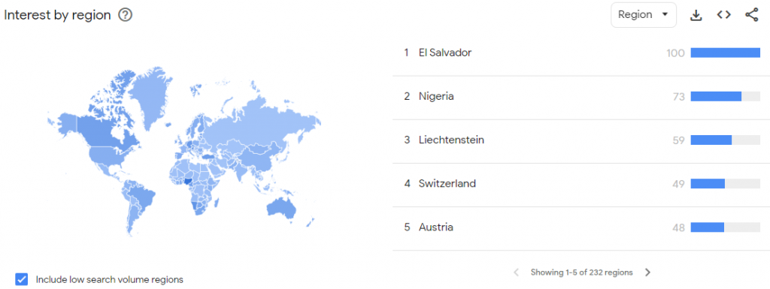This screenshot has height=289, width=770.
Task: Share the Interest by region chart
Action: pos(752,15)
